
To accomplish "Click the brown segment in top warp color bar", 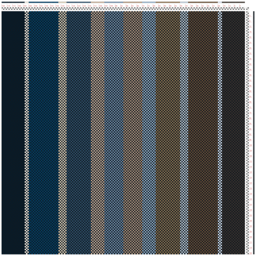I will [x=203, y=2].
